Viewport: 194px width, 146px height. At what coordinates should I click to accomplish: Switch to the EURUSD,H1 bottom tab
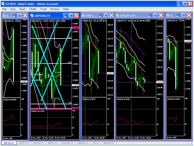pyautogui.click(x=67, y=143)
